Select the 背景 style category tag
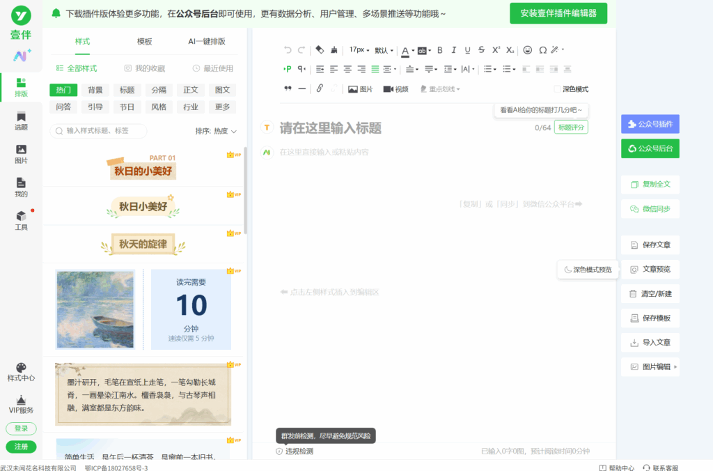The image size is (713, 471). click(95, 90)
